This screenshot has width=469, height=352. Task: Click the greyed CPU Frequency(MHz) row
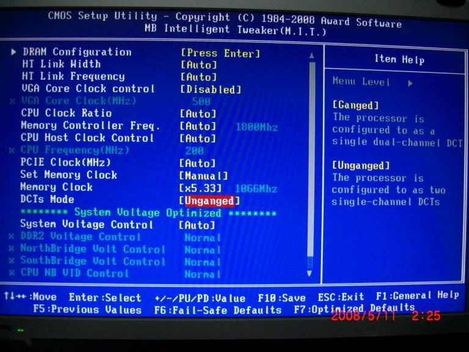(75, 150)
